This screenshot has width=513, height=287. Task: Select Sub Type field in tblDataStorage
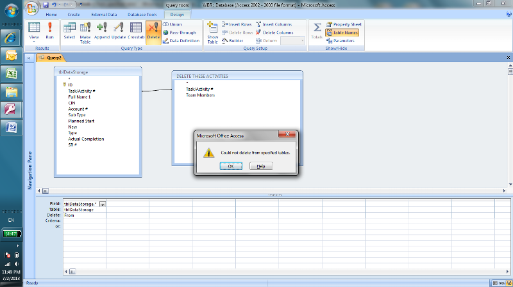tap(77, 115)
